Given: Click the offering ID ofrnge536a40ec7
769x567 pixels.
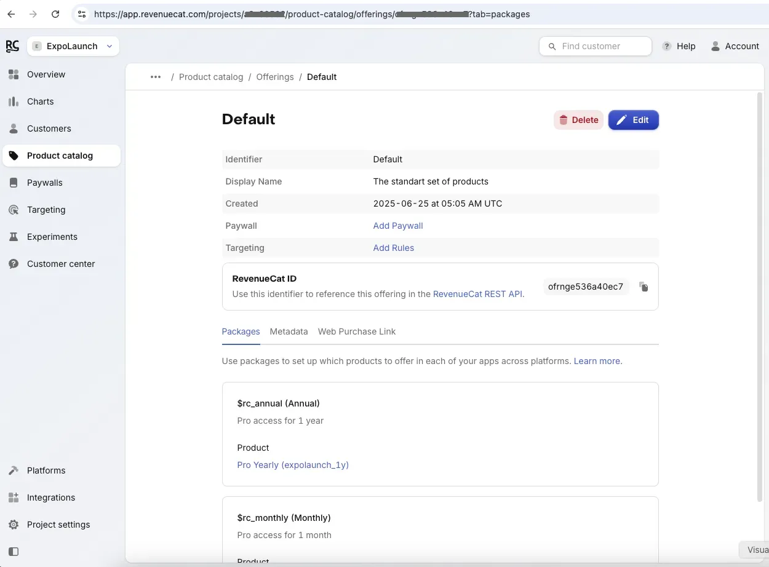Looking at the screenshot, I should tap(586, 287).
